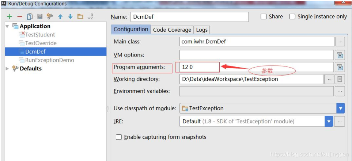
Task: Create a new folder for configurations
Action: click(80, 16)
